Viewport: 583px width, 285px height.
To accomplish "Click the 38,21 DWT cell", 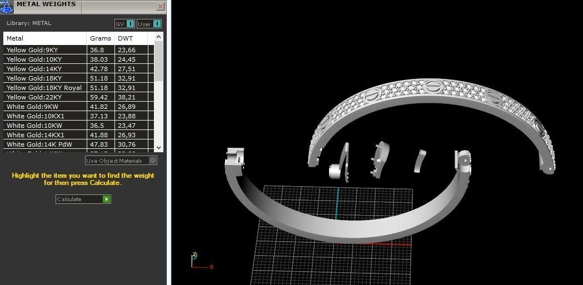I will (131, 97).
